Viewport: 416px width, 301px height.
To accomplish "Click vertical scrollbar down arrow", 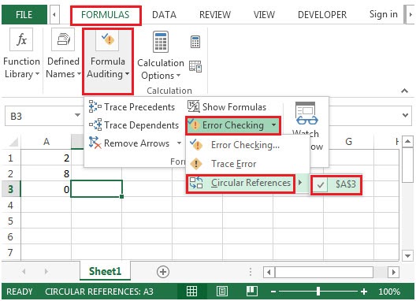I will coord(408,256).
